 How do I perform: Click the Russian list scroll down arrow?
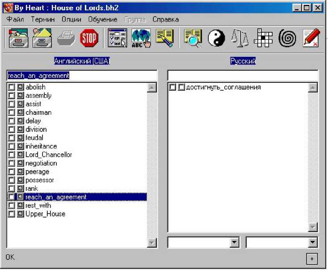coord(313,227)
